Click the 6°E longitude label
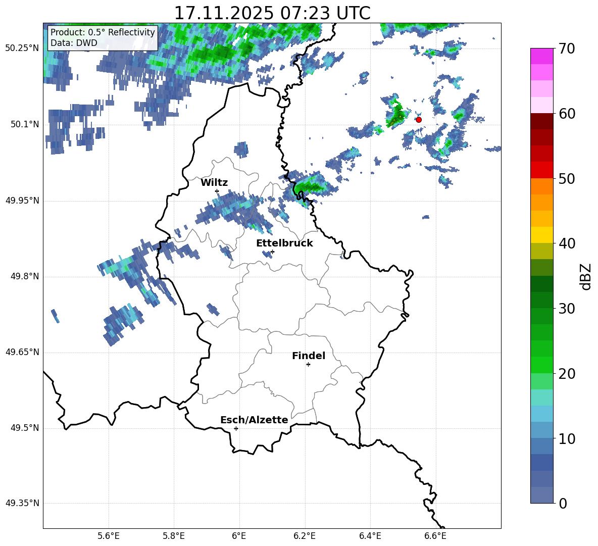The width and height of the screenshot is (598, 546). (239, 536)
